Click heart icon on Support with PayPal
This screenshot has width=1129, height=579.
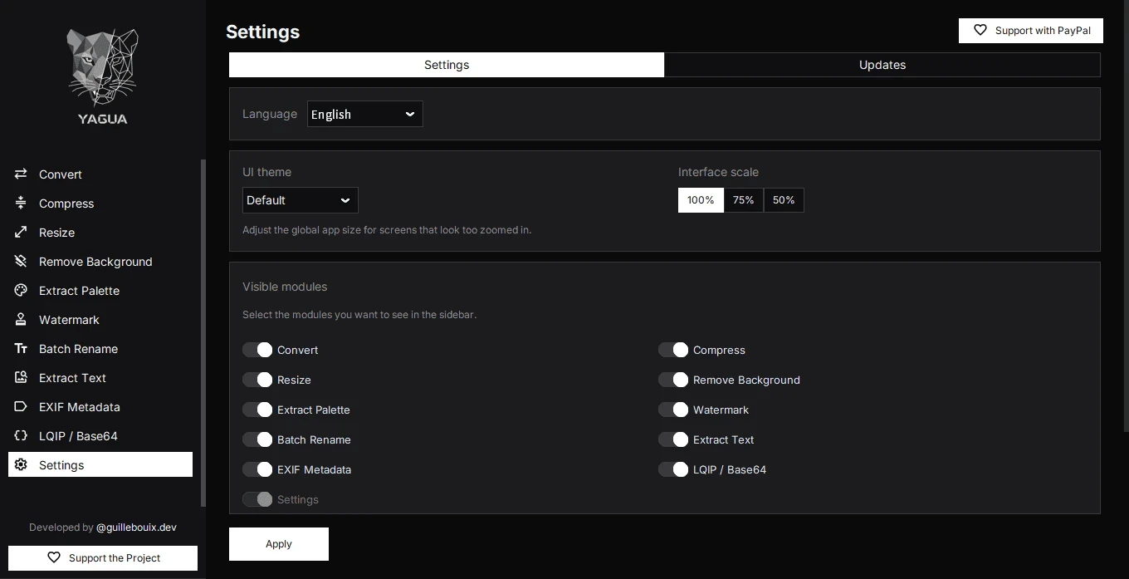point(980,31)
